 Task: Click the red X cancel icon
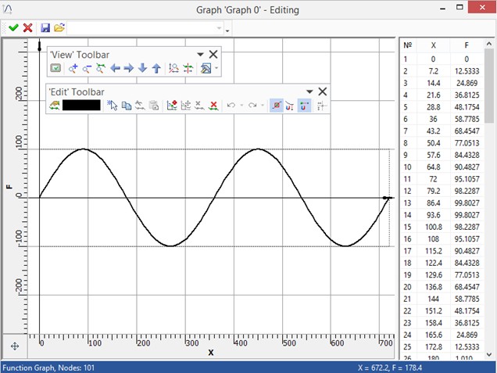tap(28, 27)
